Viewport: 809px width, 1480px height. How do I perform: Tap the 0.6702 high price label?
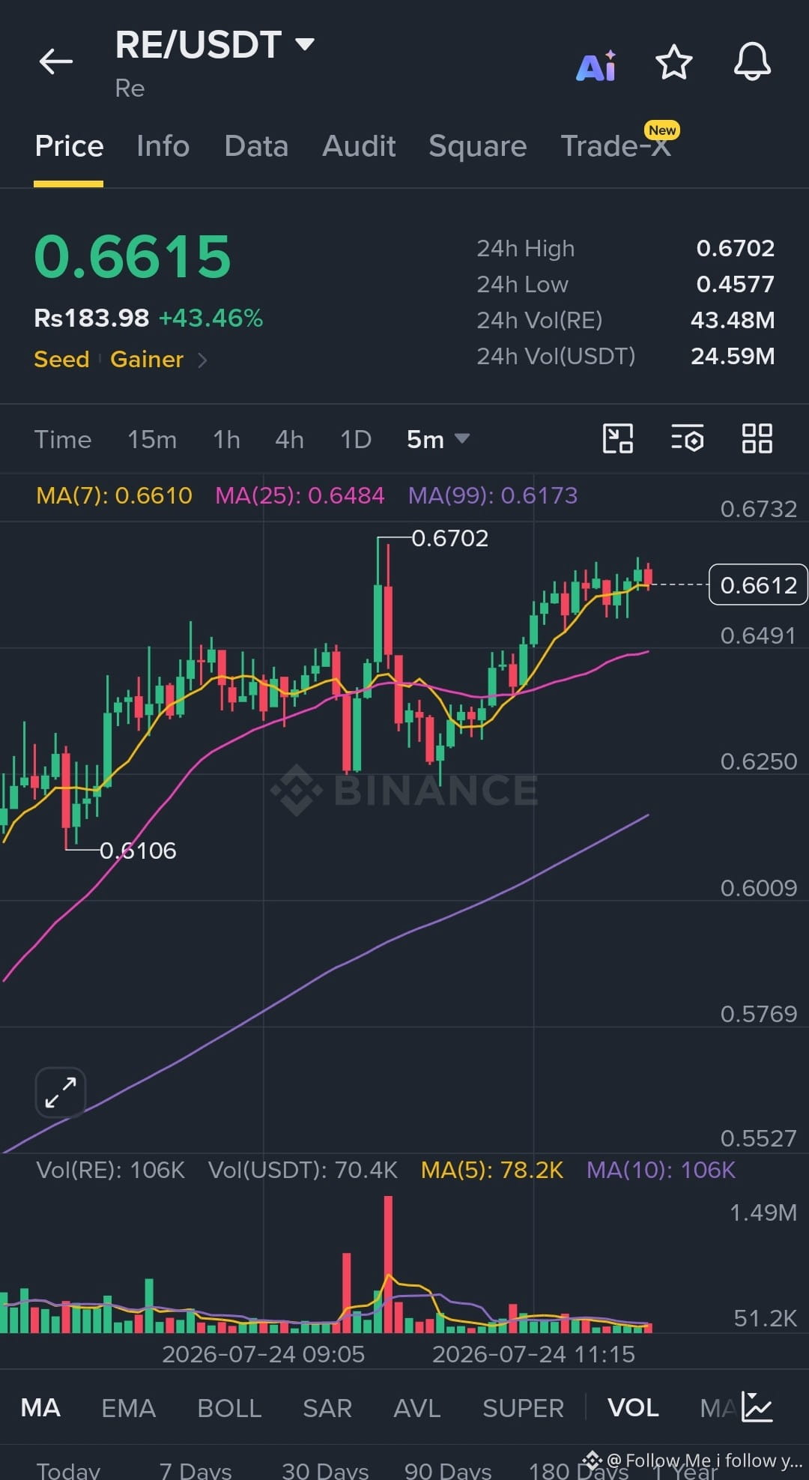point(450,538)
